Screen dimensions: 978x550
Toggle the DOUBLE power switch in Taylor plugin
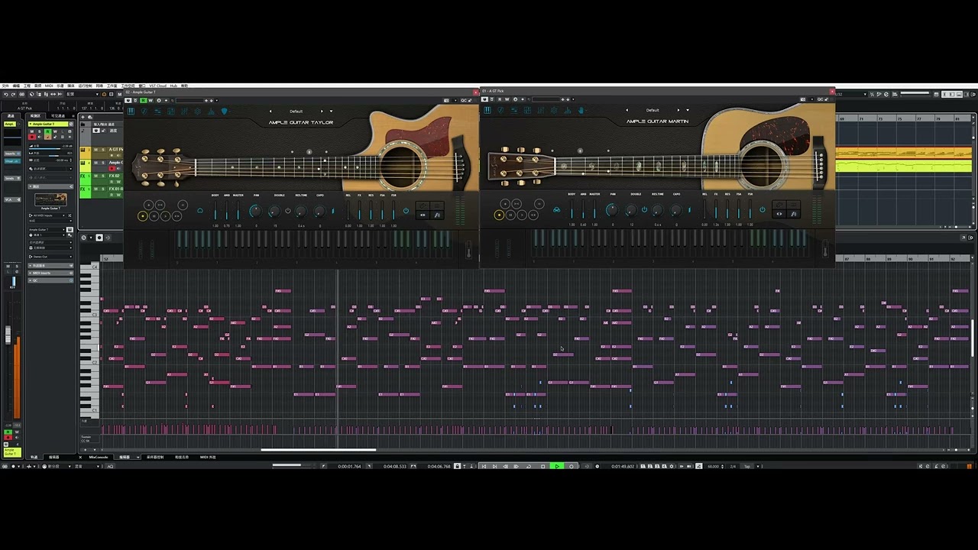point(288,211)
